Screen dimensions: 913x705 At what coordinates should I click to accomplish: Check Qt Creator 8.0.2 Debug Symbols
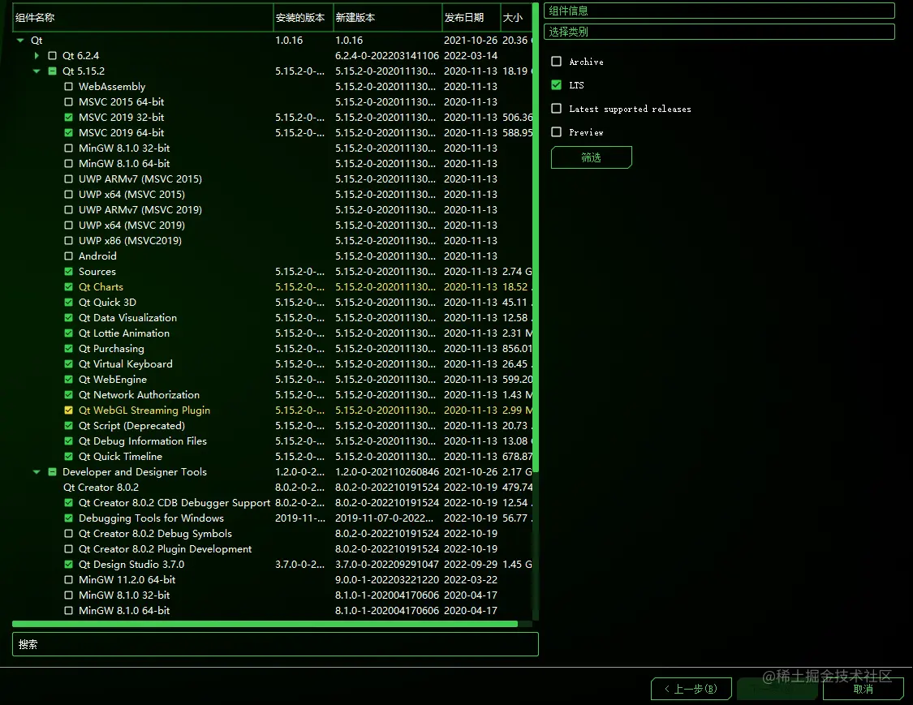[x=68, y=533]
